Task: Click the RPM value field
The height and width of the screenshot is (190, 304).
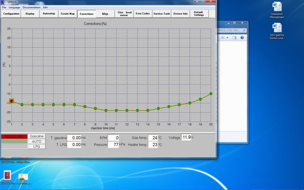Action: pyautogui.click(x=113, y=138)
